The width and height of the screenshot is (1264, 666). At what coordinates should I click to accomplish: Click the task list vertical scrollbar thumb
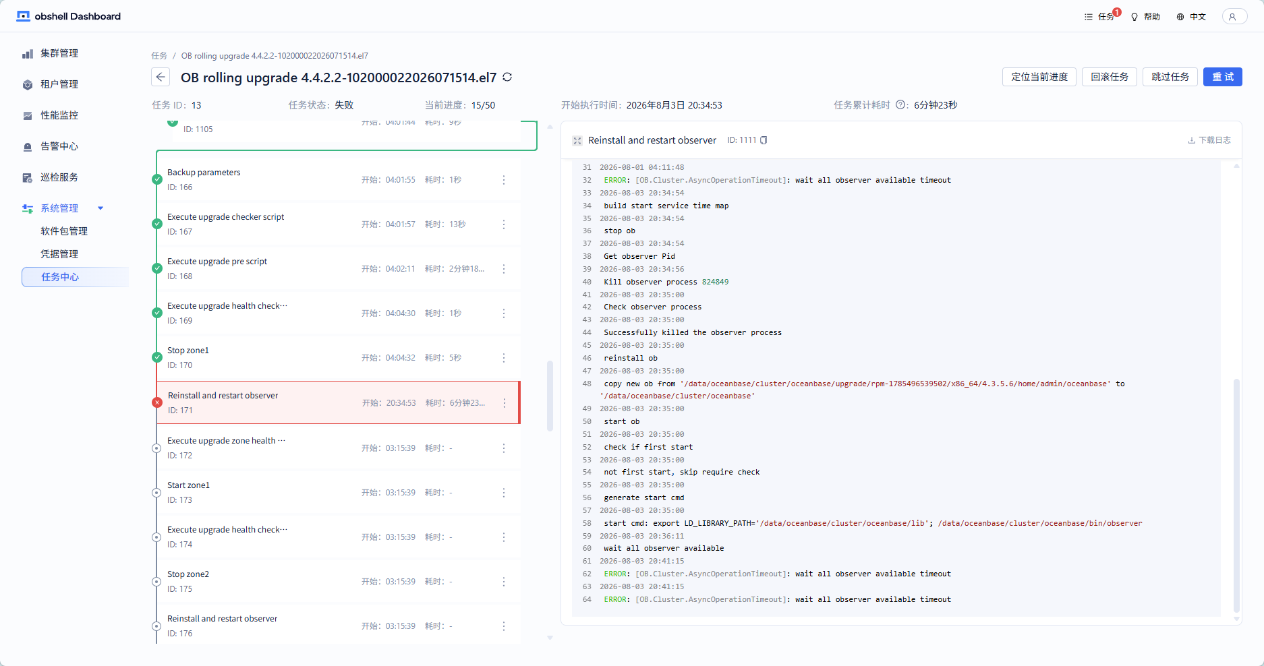(550, 396)
